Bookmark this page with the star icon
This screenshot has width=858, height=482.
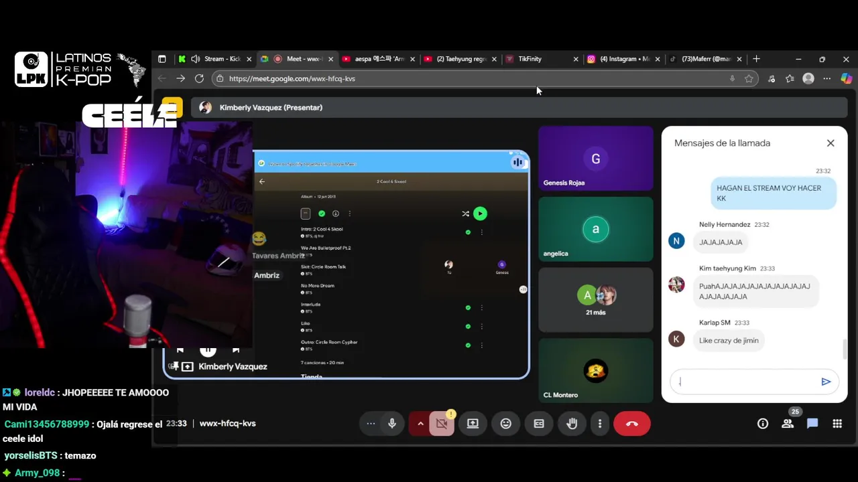(749, 78)
